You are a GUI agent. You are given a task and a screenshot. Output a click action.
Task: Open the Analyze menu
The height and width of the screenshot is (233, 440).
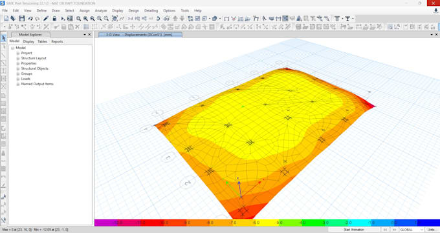(101, 10)
